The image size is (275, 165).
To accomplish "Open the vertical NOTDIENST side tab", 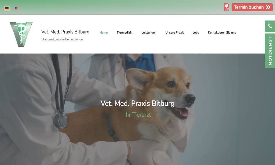I will pos(270,51).
